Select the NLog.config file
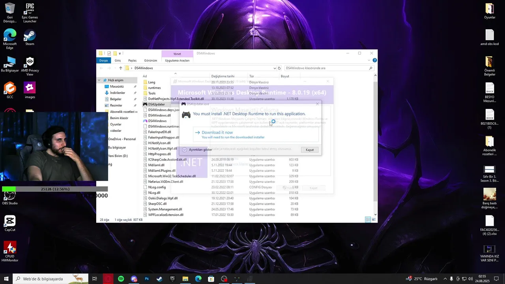This screenshot has width=505, height=284. [x=157, y=187]
